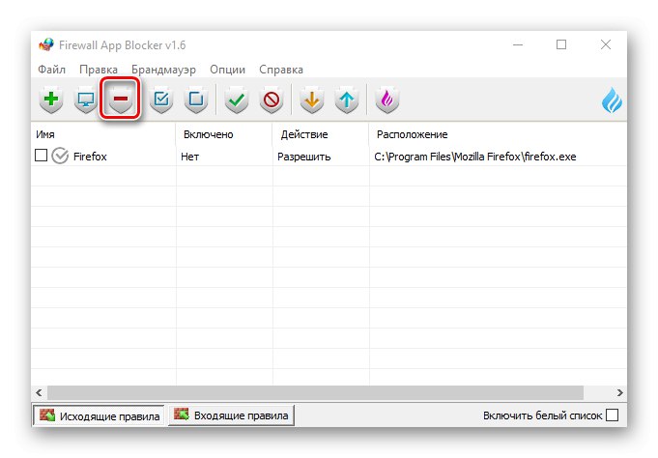Sort by the Действие column header
Viewport: 658px width, 458px height.
click(321, 134)
